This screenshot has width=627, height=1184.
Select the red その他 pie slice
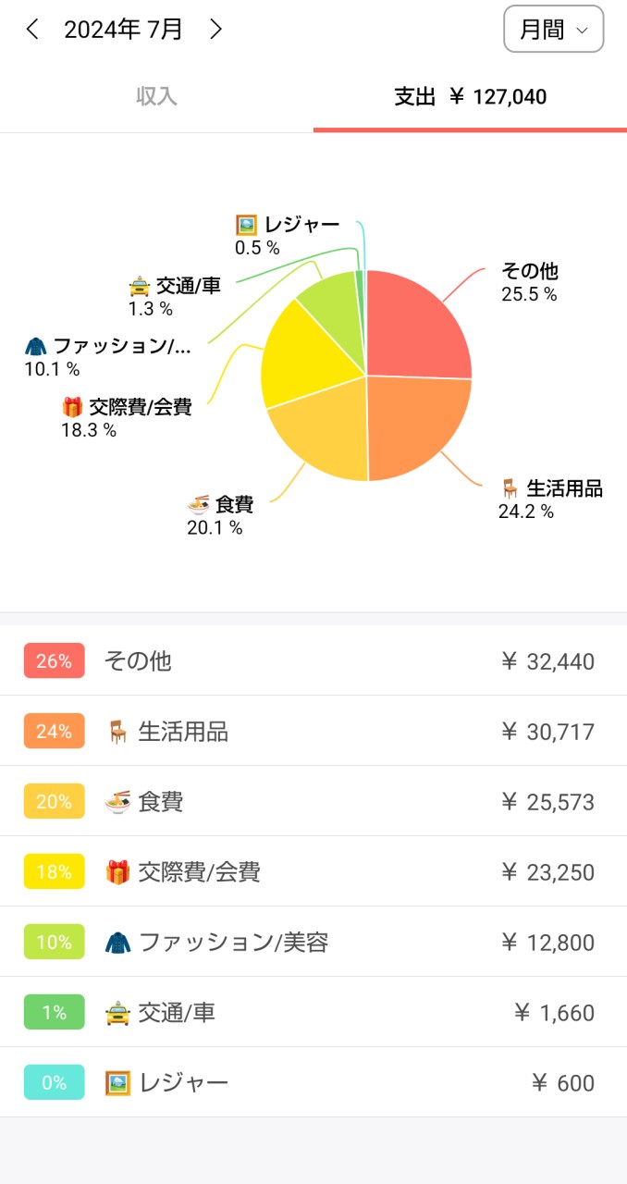tap(416, 324)
